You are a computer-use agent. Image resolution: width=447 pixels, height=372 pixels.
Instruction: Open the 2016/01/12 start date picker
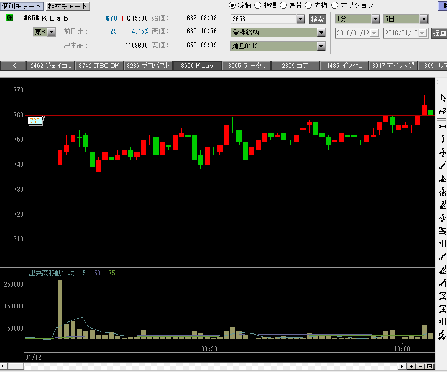[374, 33]
